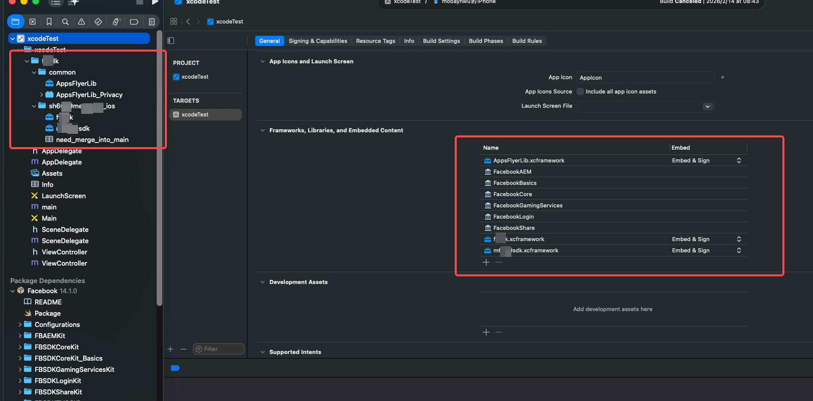Collapse the Development Assets section
This screenshot has width=813, height=401.
click(263, 282)
